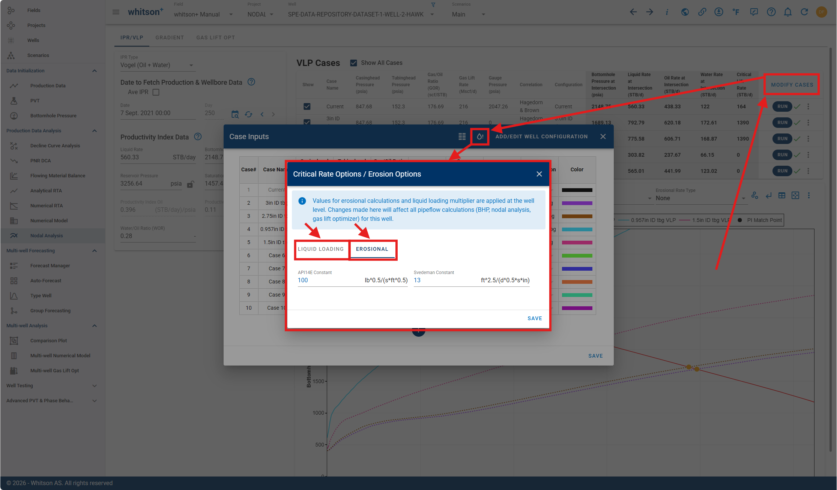This screenshot has height=490, width=837.
Task: Open the plot's three-dot options menu
Action: 809,195
